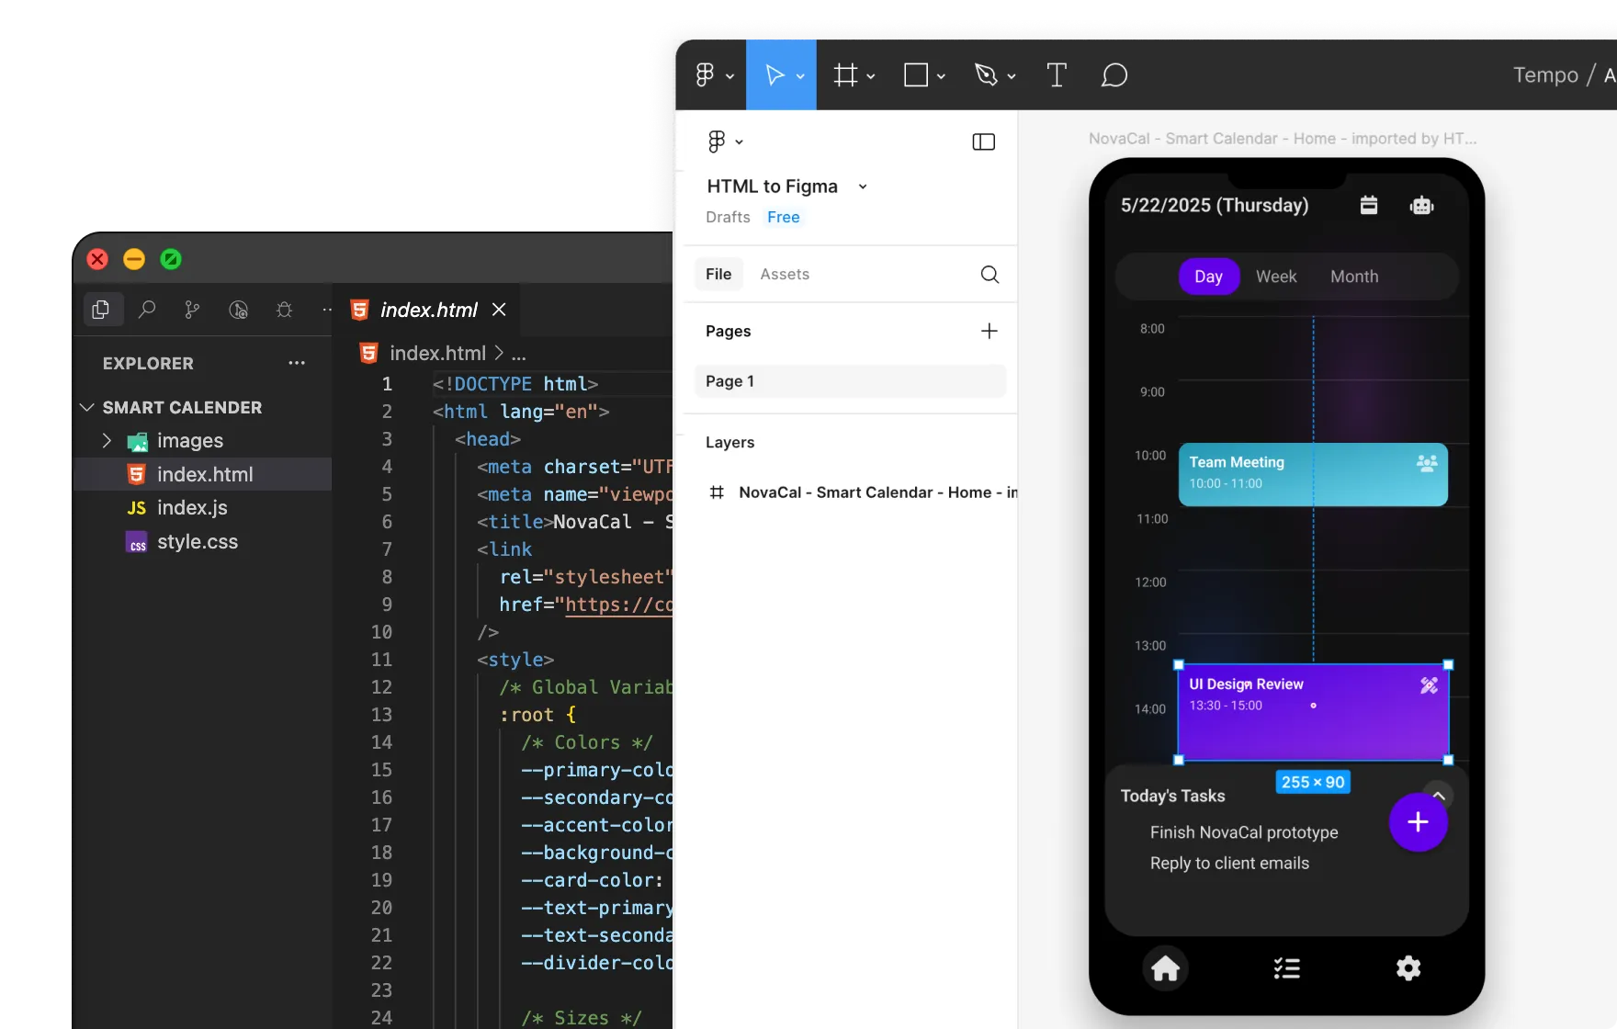The image size is (1617, 1029).
Task: Select the UI Design Review event card
Action: (1313, 712)
